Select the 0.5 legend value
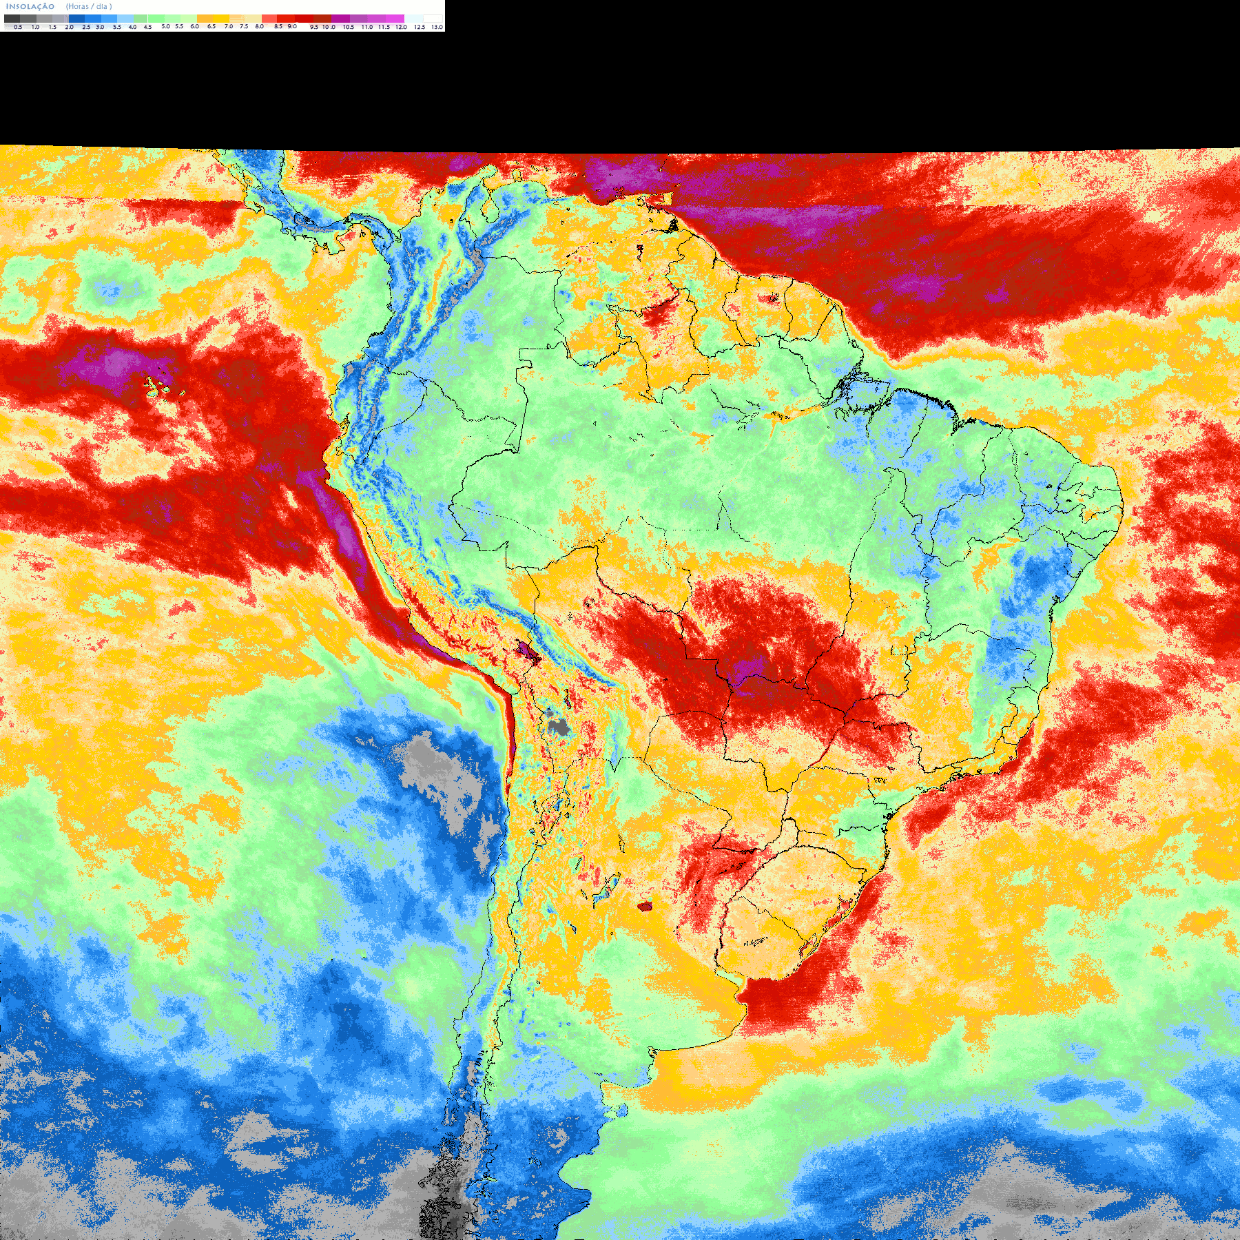1240x1240 pixels. pos(18,27)
